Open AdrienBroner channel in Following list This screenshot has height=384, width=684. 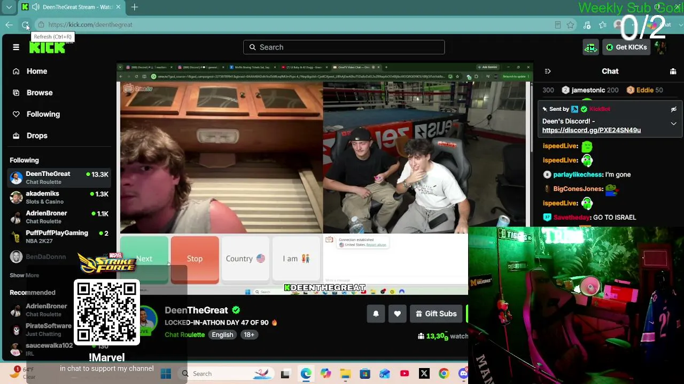pyautogui.click(x=59, y=217)
